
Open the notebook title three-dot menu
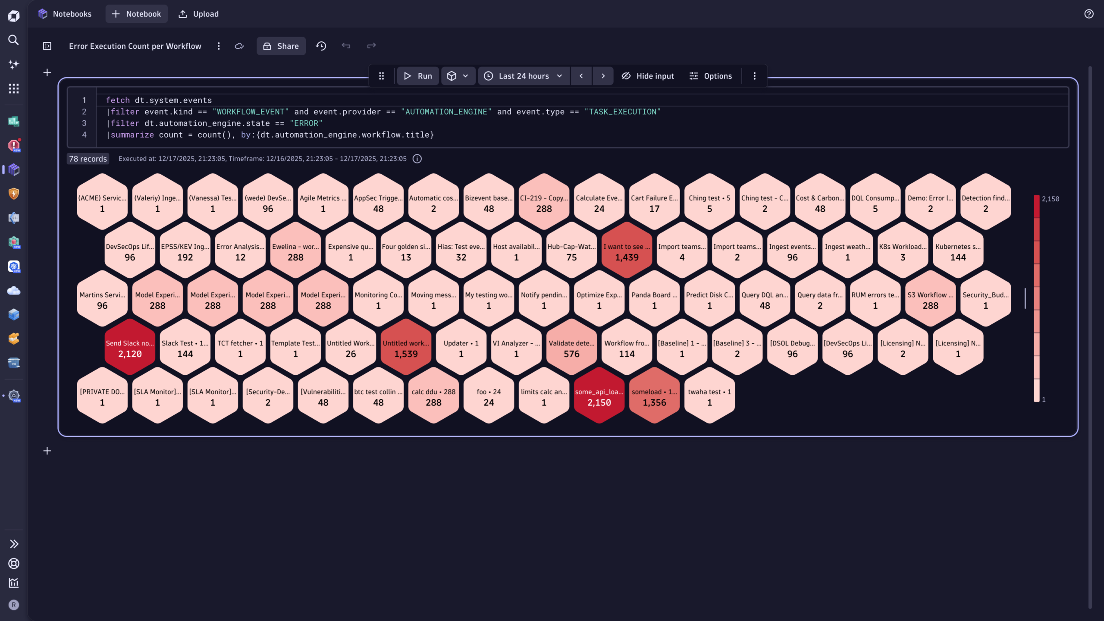pyautogui.click(x=219, y=46)
